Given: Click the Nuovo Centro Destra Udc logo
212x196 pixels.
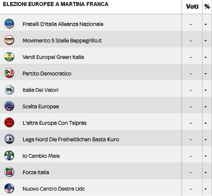Looking at the screenshot, I should coord(9,188).
